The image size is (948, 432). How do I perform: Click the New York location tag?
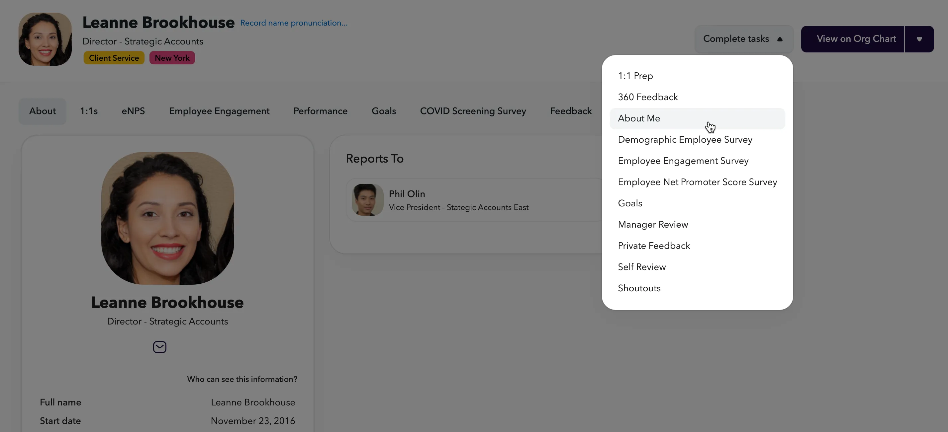click(x=172, y=58)
